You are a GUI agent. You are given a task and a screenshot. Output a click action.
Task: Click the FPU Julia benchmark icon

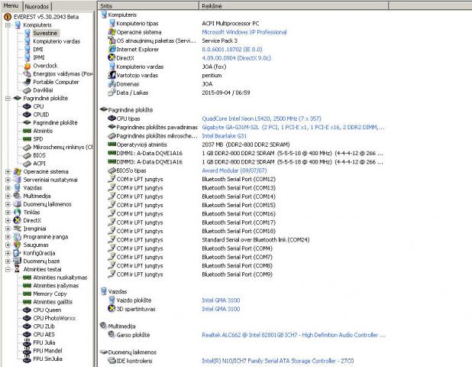[x=27, y=343]
